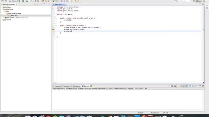The image size is (209, 117).
Task: Open Package Explorer view menu triangle
Action: point(44,4)
